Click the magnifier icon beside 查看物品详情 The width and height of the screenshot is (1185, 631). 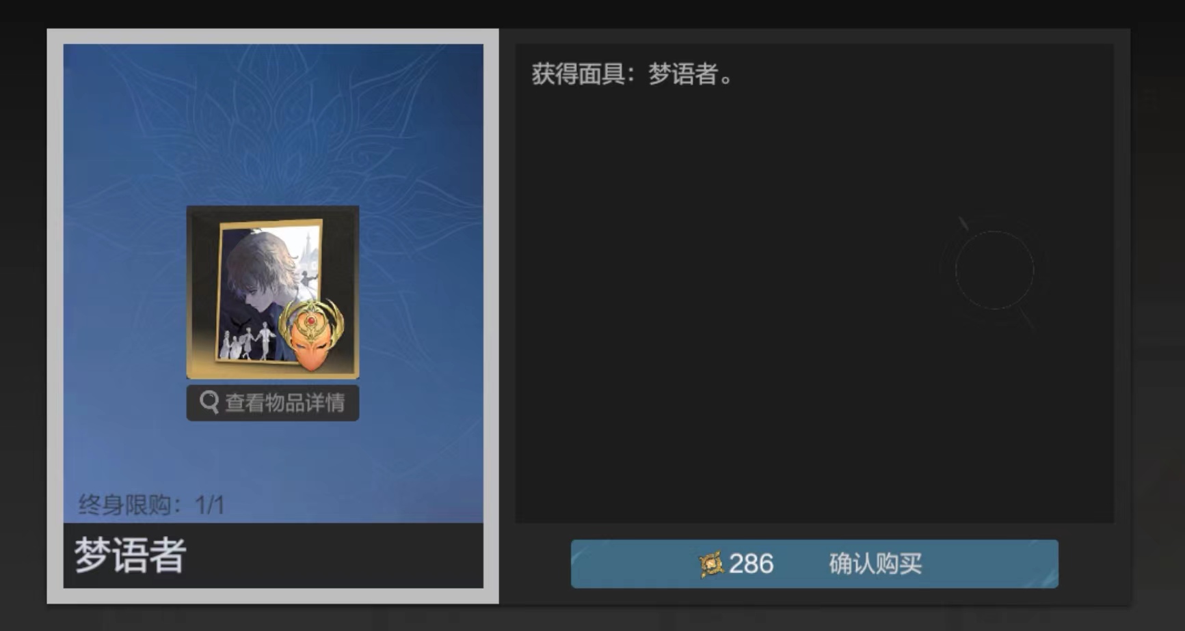(209, 402)
